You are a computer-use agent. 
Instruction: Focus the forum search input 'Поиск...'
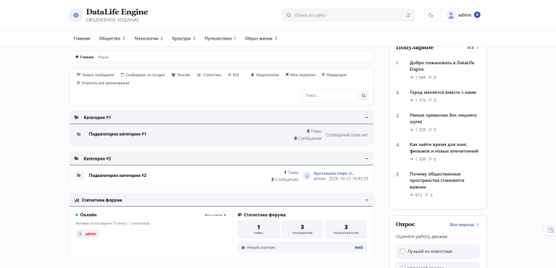pos(329,95)
